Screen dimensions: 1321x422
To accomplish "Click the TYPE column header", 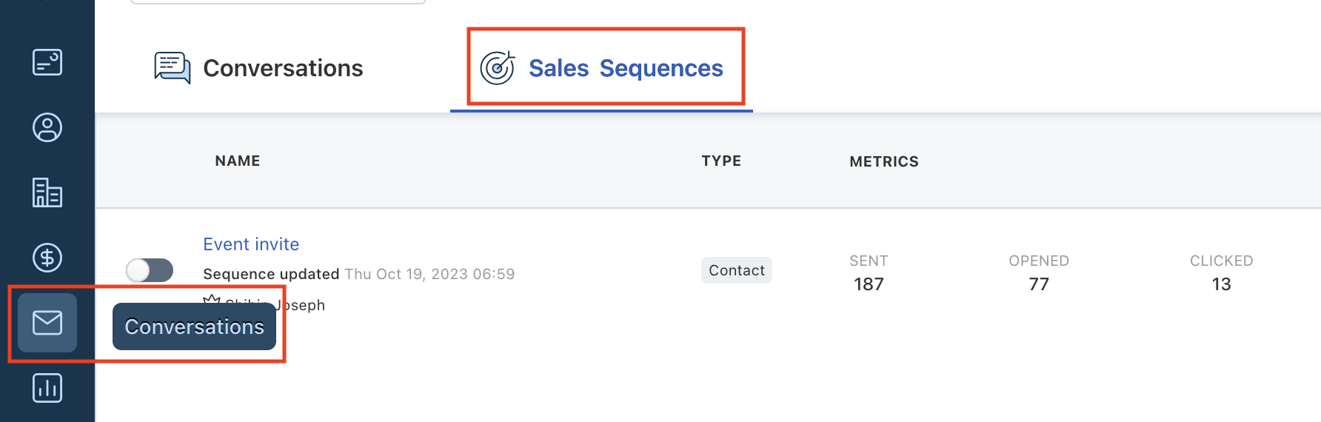I will pyautogui.click(x=721, y=161).
